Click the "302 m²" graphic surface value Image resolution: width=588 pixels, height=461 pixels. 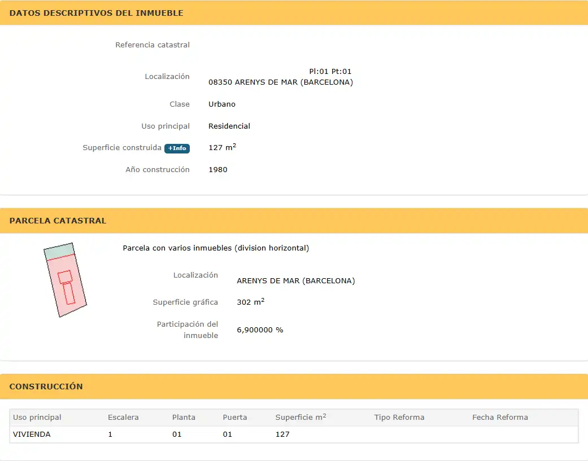250,302
